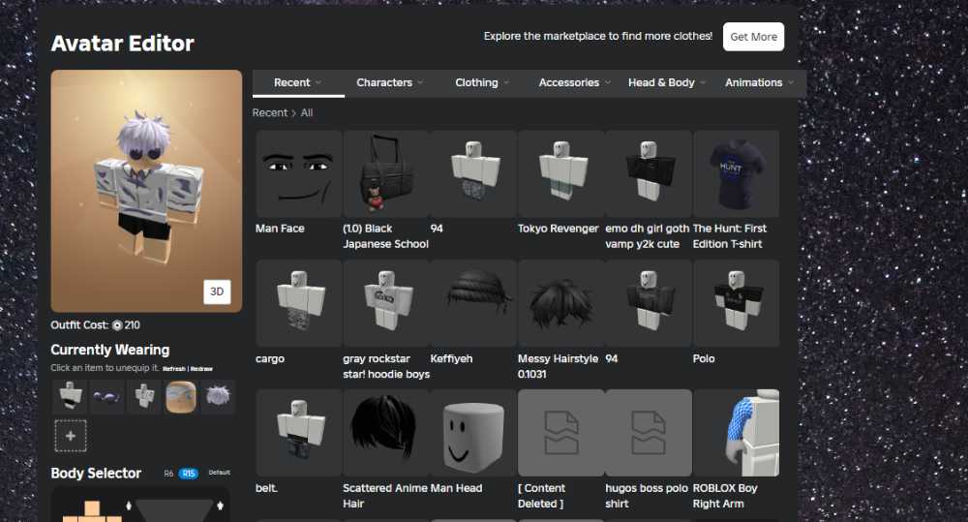This screenshot has width=968, height=522.
Task: Equip the Messy Hairstyle item
Action: tap(560, 303)
